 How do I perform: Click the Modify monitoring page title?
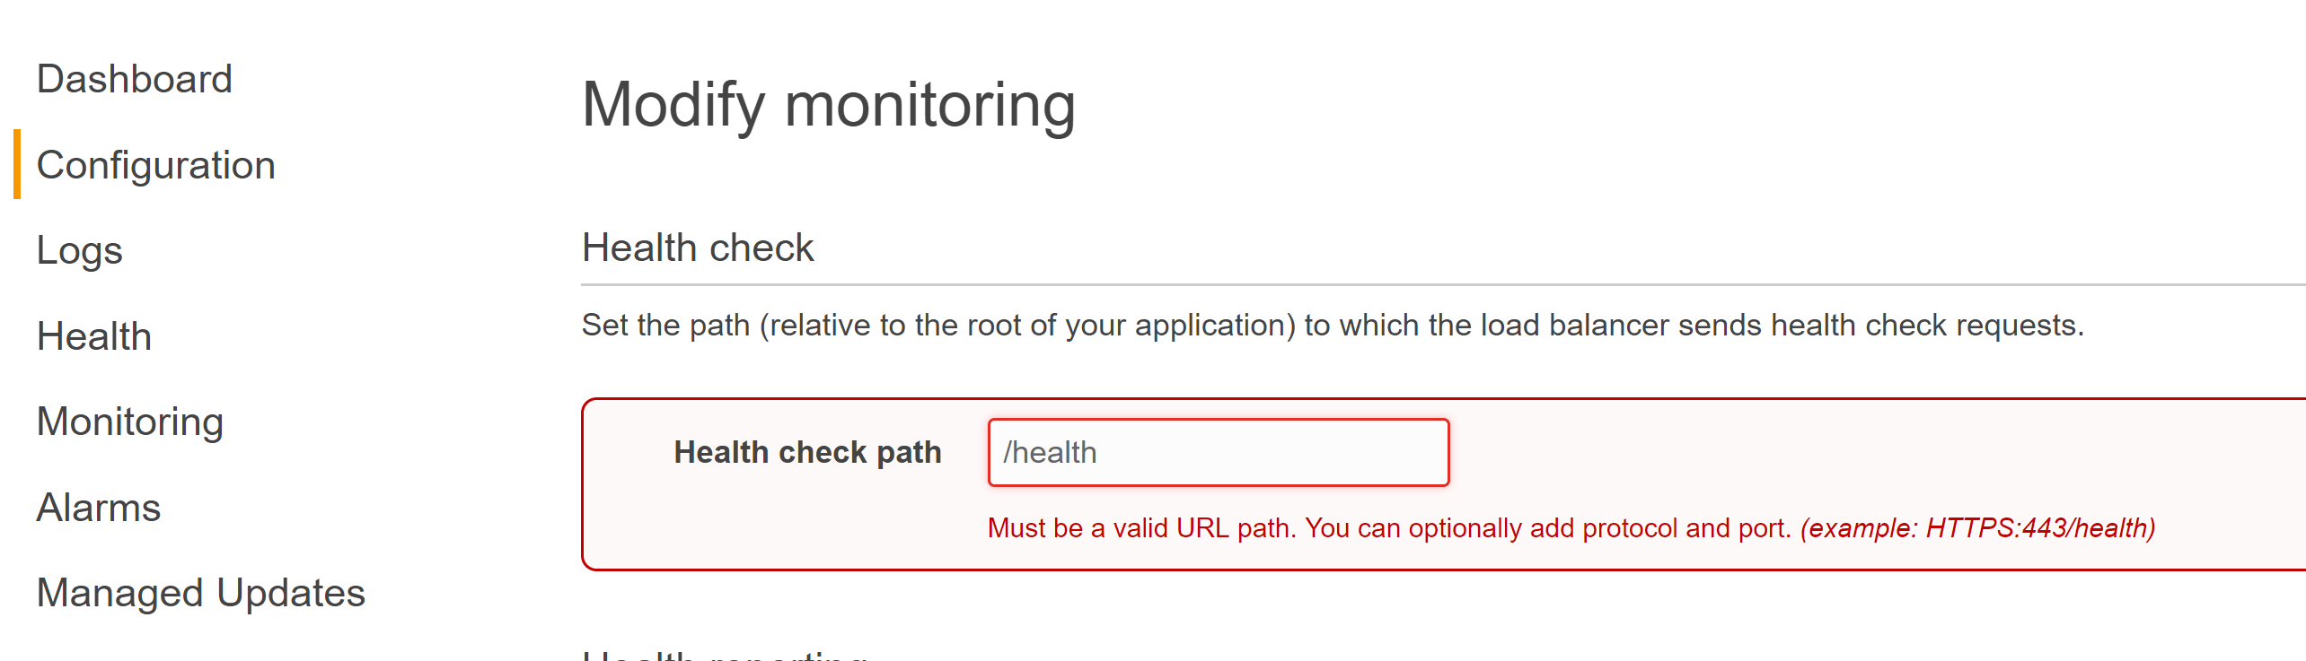coord(829,105)
